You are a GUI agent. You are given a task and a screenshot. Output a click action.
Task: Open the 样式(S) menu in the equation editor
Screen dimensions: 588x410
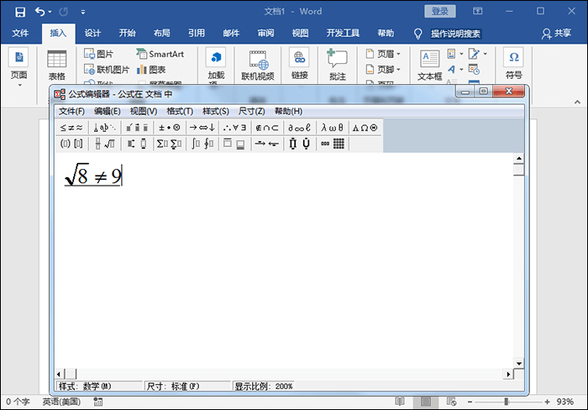(216, 111)
